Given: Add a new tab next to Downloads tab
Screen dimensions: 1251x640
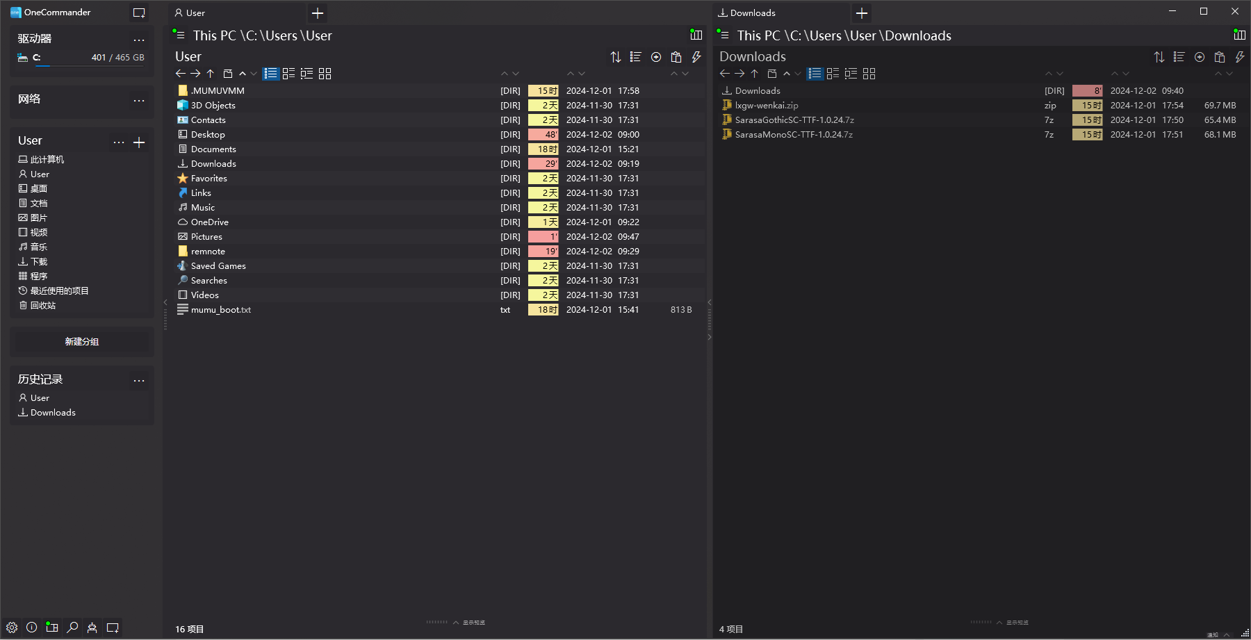Looking at the screenshot, I should [862, 13].
